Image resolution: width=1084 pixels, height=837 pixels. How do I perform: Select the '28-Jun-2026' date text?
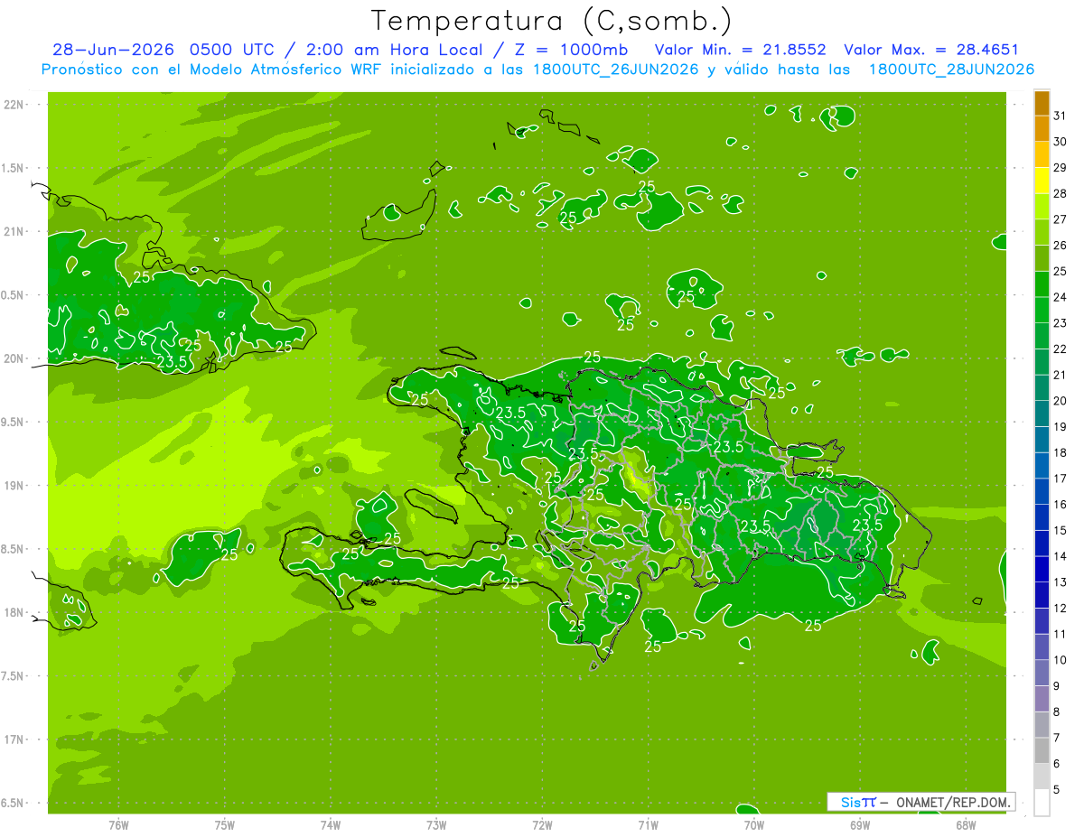pyautogui.click(x=113, y=50)
